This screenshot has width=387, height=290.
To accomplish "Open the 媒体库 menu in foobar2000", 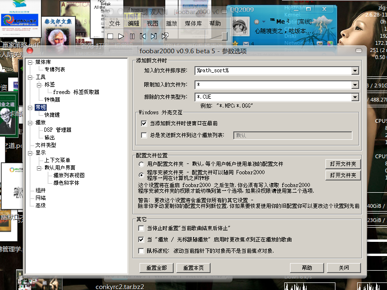I will pos(193,24).
